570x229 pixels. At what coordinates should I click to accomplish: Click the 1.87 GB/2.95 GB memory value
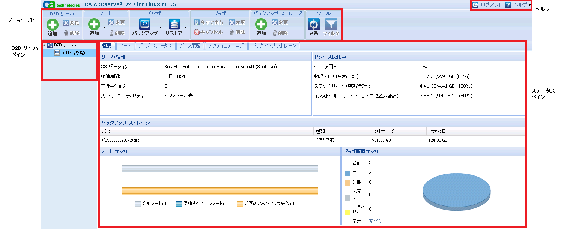(444, 76)
